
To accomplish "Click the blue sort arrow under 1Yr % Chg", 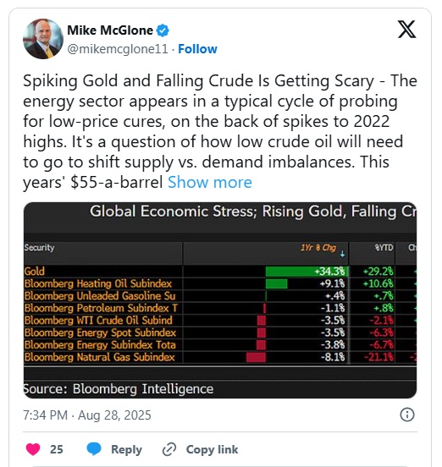I will [x=342, y=254].
